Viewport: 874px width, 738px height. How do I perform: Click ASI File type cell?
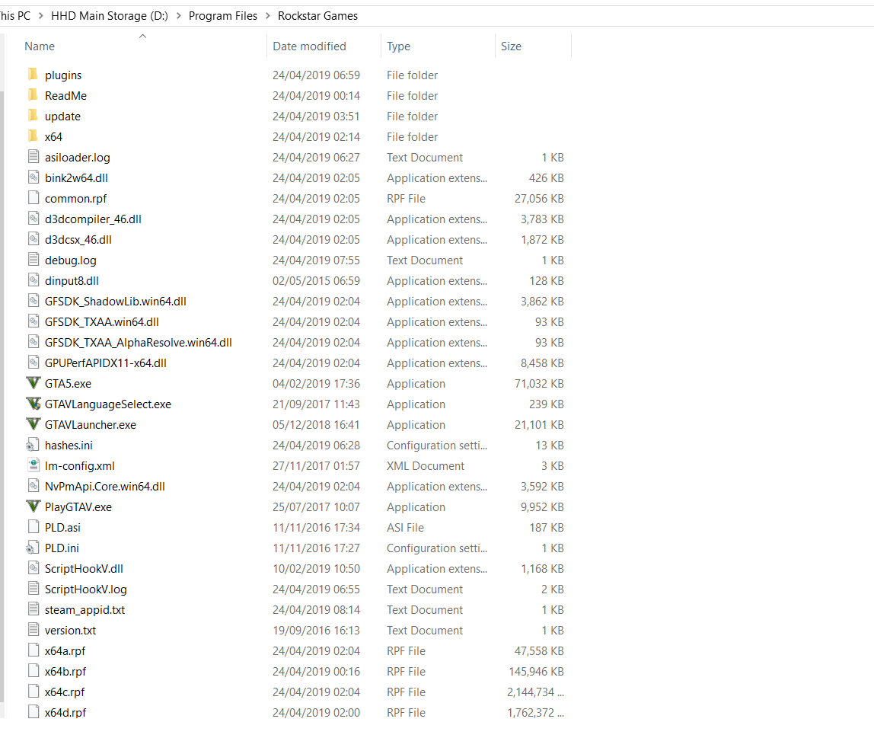point(405,527)
